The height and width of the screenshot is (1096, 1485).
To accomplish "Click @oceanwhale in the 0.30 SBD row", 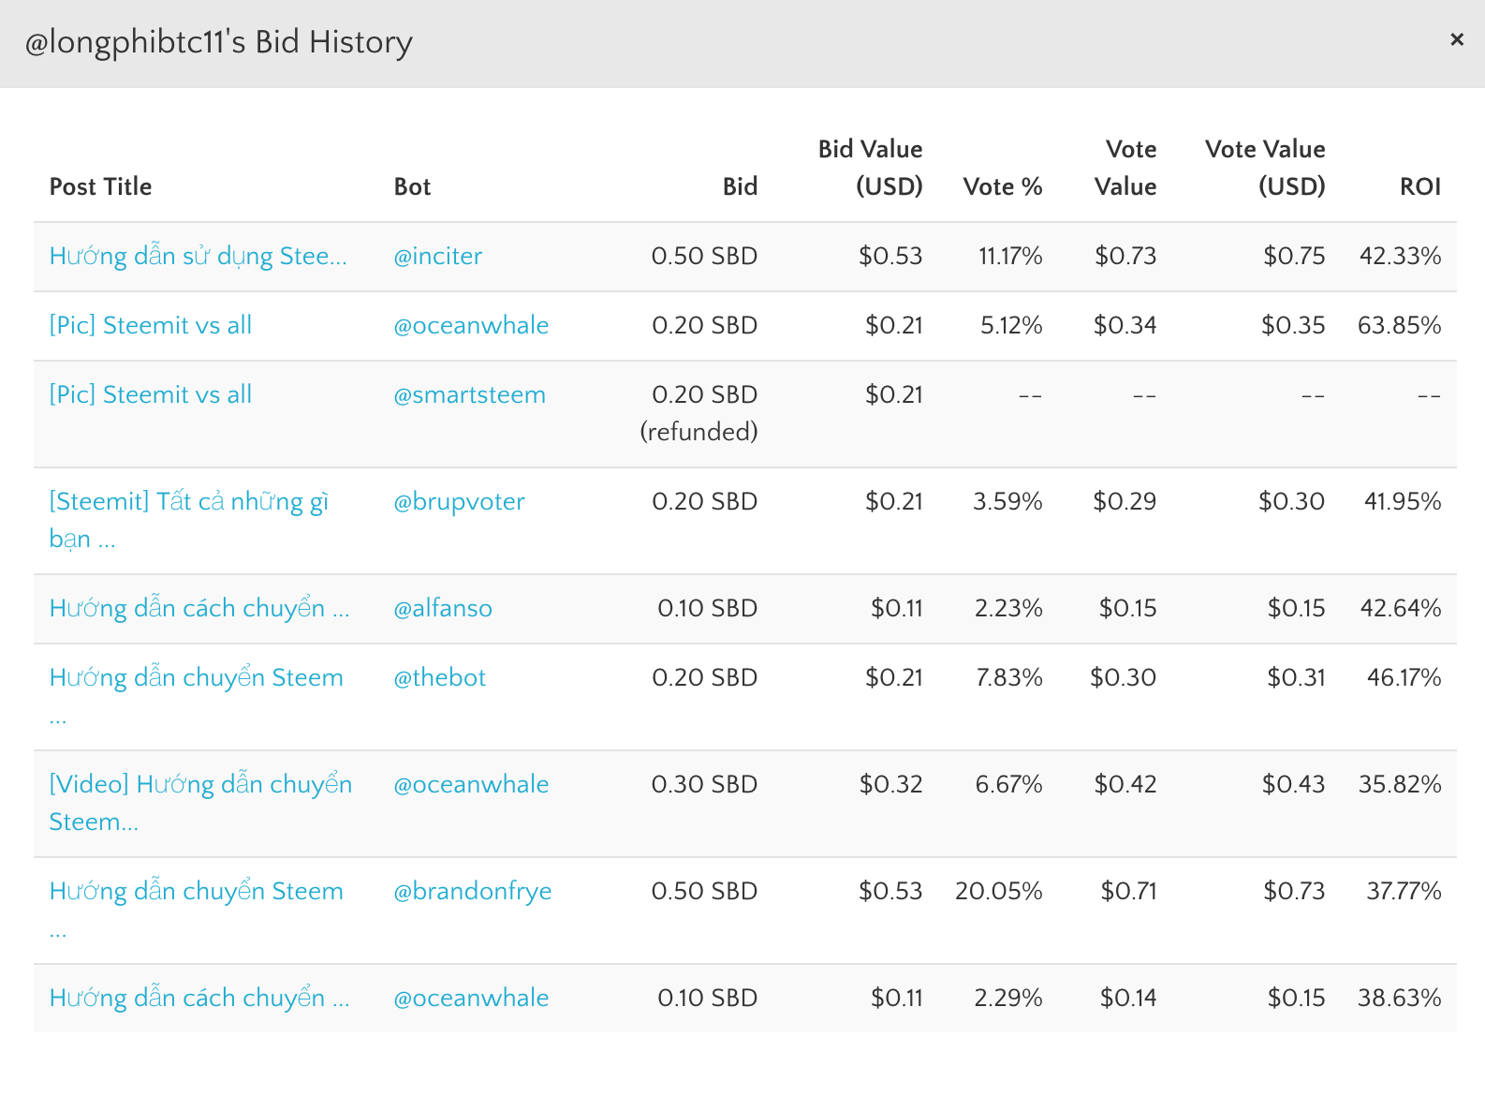I will click(x=471, y=784).
